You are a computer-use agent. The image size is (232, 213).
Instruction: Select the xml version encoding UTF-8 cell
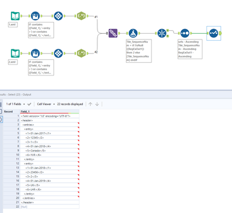point(50,116)
